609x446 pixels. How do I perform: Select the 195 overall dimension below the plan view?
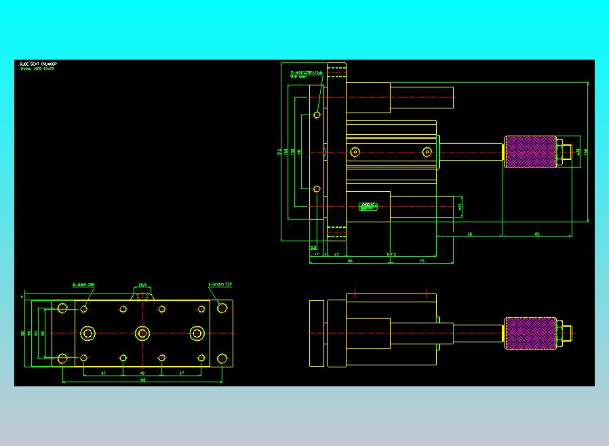(142, 380)
